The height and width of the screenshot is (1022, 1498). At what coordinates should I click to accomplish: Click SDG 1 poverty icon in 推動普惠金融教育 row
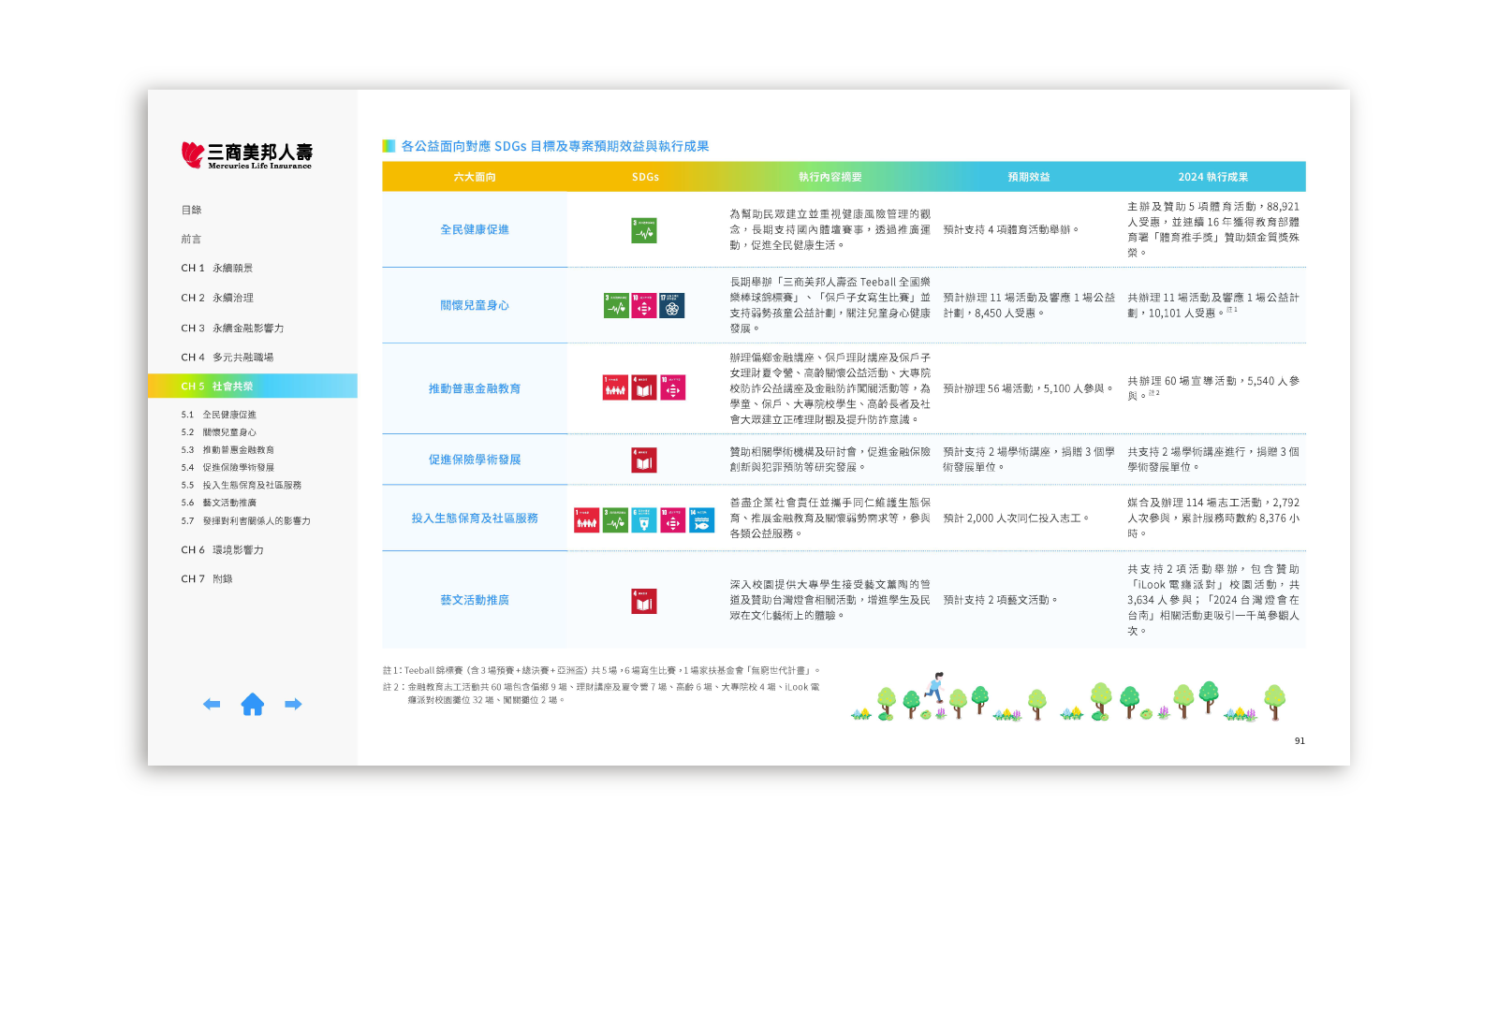tap(615, 388)
